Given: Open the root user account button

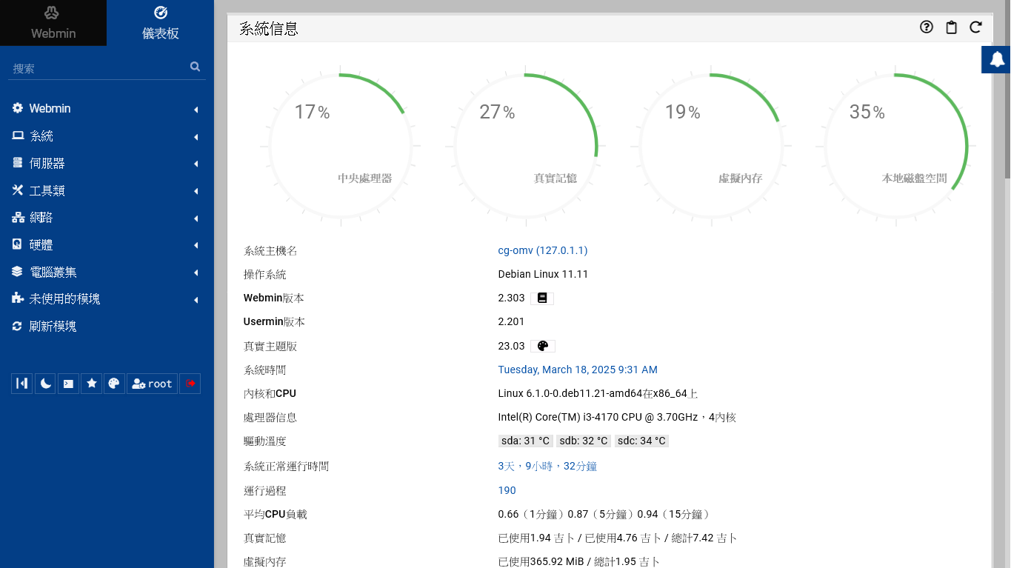Looking at the screenshot, I should 152,384.
